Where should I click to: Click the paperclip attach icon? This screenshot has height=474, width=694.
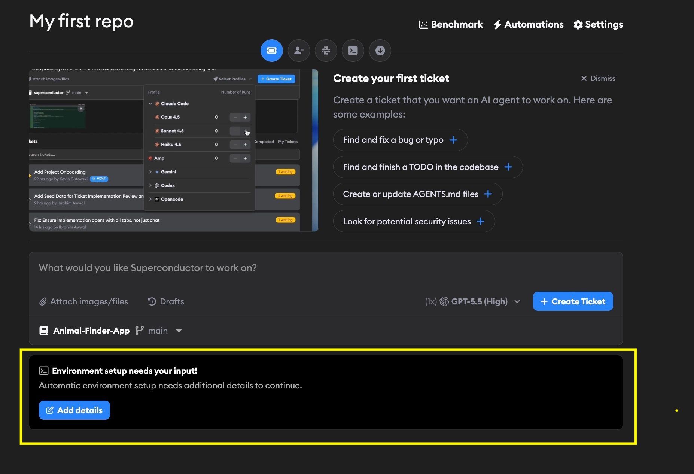click(43, 302)
